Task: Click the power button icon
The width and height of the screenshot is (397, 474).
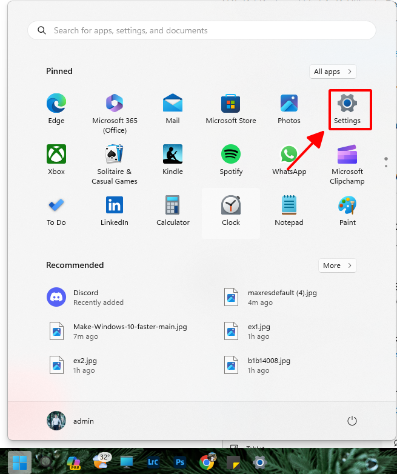Action: tap(352, 421)
